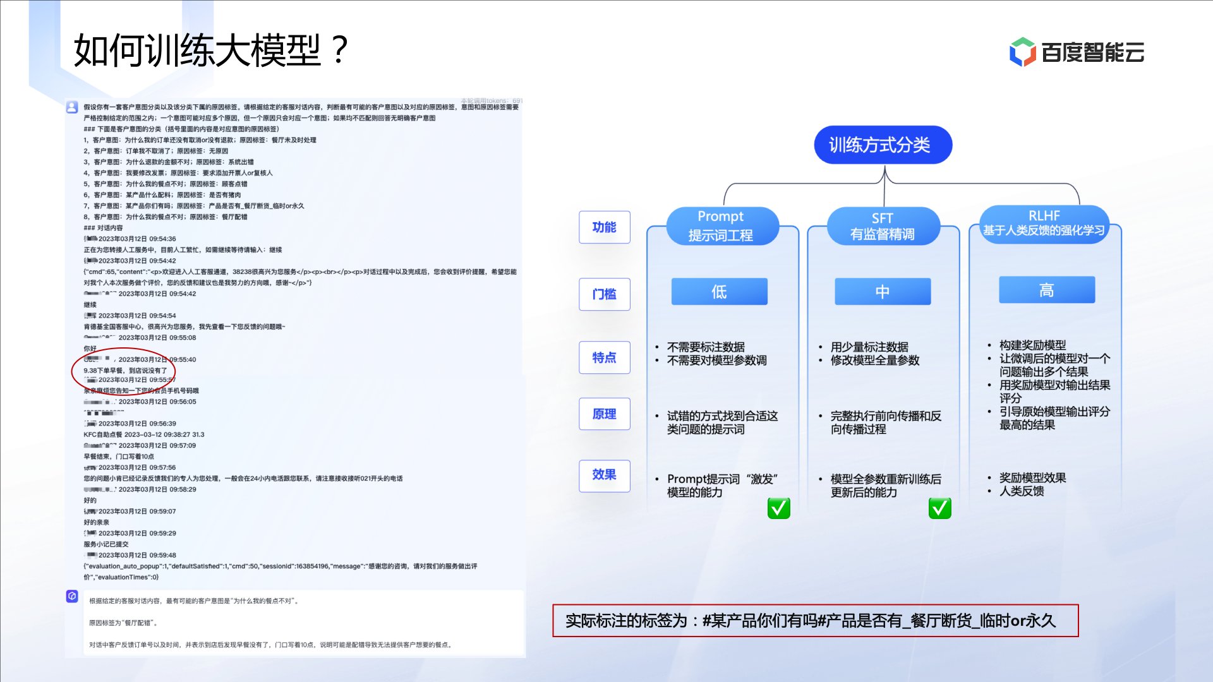Click the text 模型全参数重新训练后更新后的能力
The width and height of the screenshot is (1213, 682).
886,486
